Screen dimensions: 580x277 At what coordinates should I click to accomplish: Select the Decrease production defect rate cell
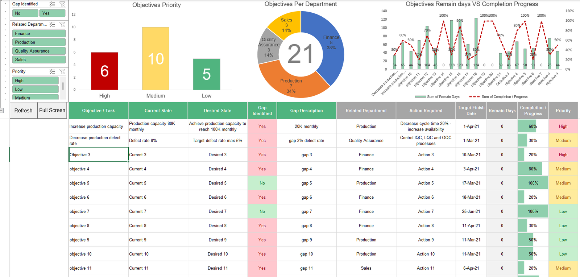98,141
